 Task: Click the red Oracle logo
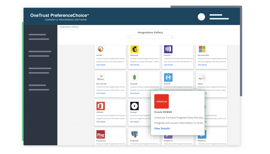[x=162, y=101]
